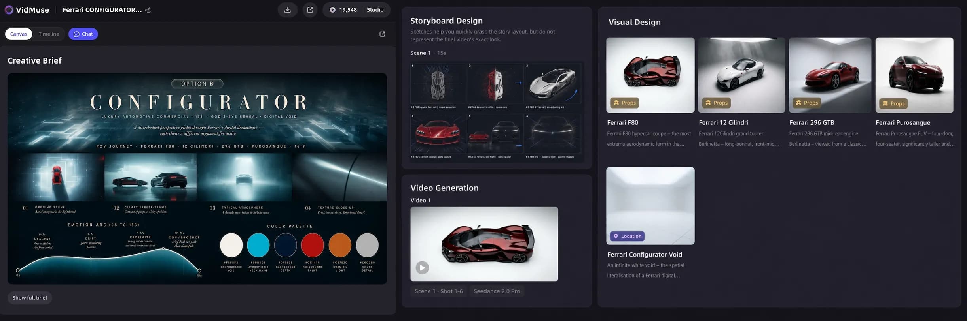Click the share export icon in header
Image resolution: width=967 pixels, height=321 pixels.
pos(310,10)
